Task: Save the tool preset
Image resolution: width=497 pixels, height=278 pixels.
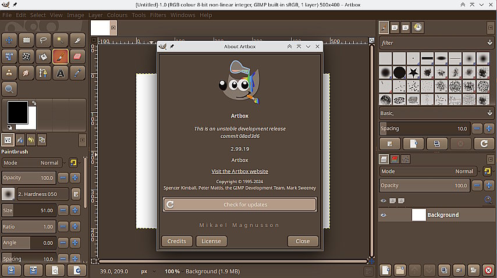Action: (x=11, y=270)
